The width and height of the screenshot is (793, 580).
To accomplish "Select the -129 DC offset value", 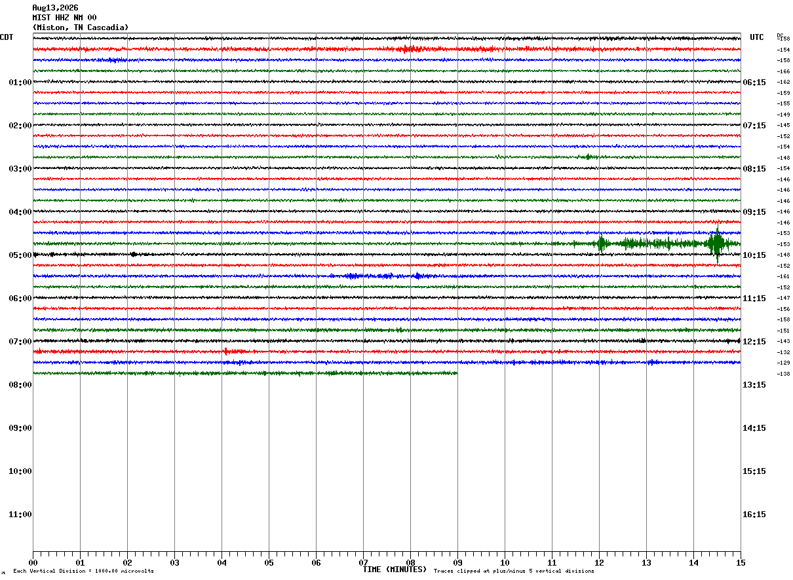I will point(783,363).
